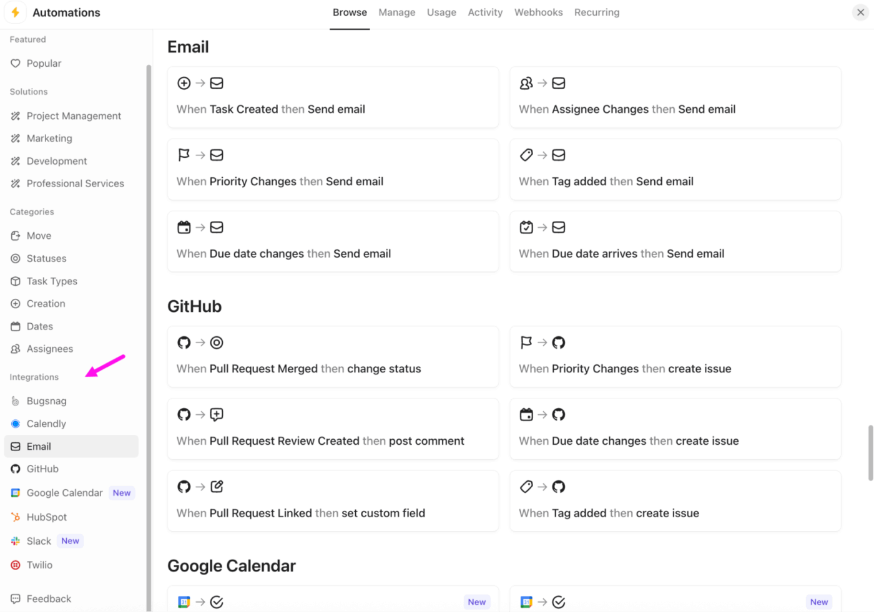Image resolution: width=874 pixels, height=612 pixels.
Task: Switch to the Manage tab
Action: click(x=396, y=12)
